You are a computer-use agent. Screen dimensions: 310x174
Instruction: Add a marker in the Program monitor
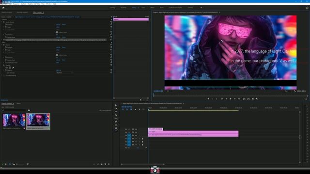(208, 99)
